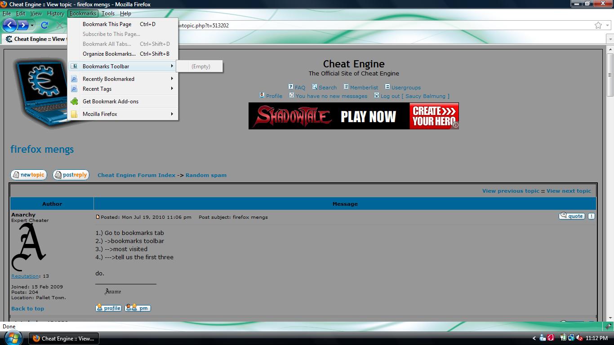The image size is (614, 345).
Task: Click the Search magnifier icon
Action: point(315,87)
